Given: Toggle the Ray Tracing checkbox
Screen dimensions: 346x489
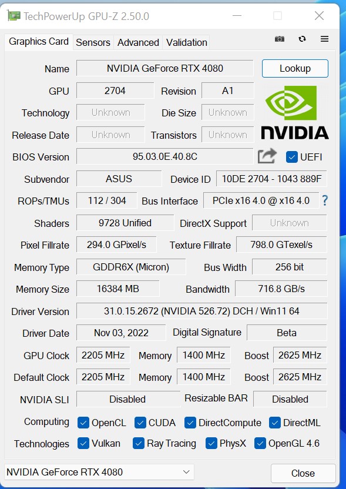Looking at the screenshot, I should pos(139,443).
